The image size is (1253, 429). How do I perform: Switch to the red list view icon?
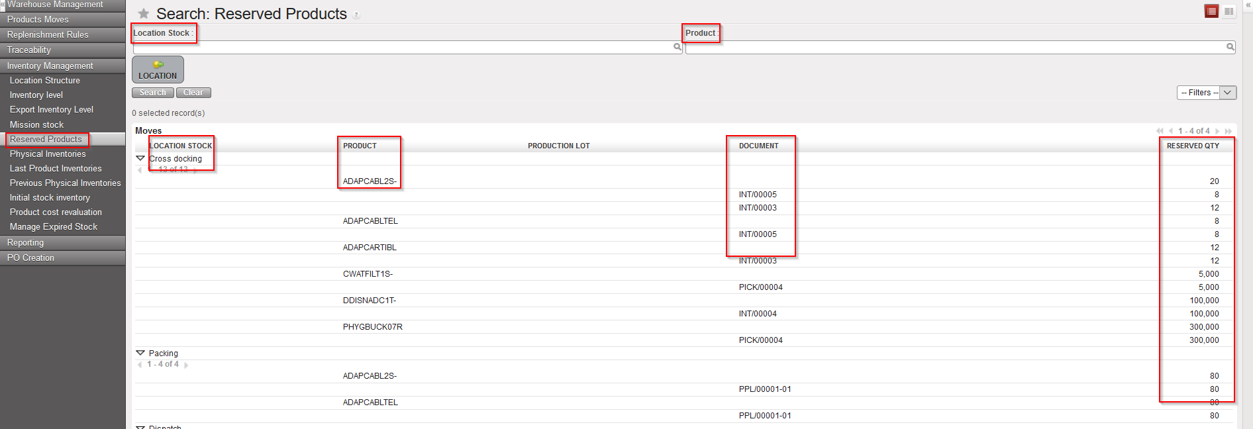pos(1211,11)
